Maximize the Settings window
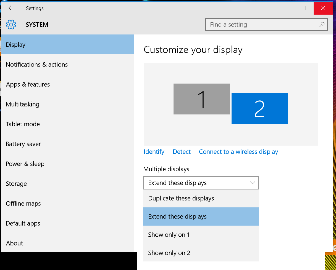 [304, 8]
